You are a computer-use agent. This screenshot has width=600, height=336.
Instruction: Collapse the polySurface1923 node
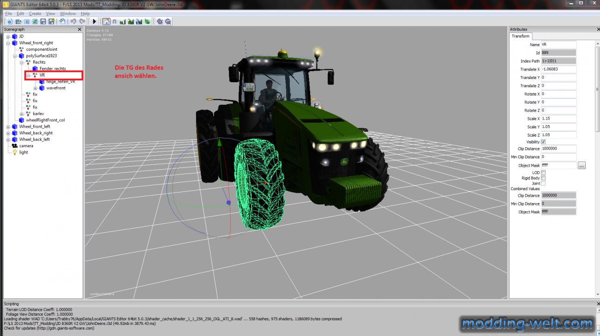point(15,56)
